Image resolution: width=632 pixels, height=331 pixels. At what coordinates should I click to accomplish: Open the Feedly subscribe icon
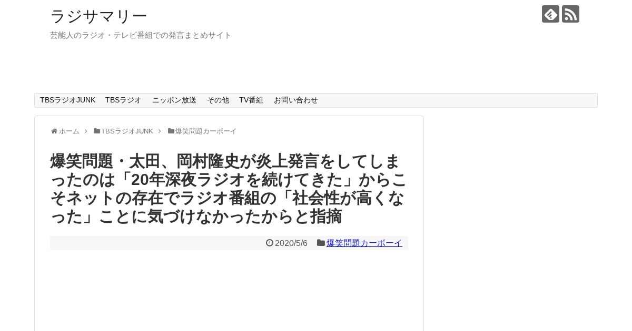[550, 14]
